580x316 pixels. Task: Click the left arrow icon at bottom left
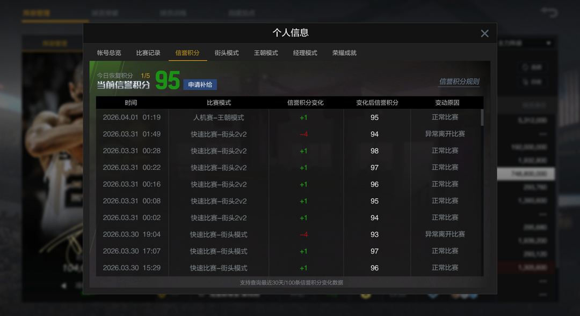coord(64,285)
